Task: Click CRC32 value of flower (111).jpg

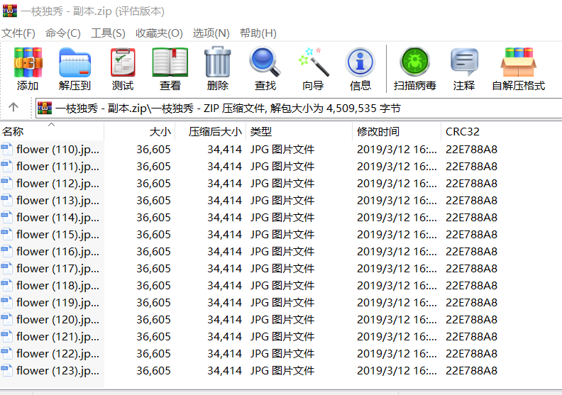Action: (471, 167)
